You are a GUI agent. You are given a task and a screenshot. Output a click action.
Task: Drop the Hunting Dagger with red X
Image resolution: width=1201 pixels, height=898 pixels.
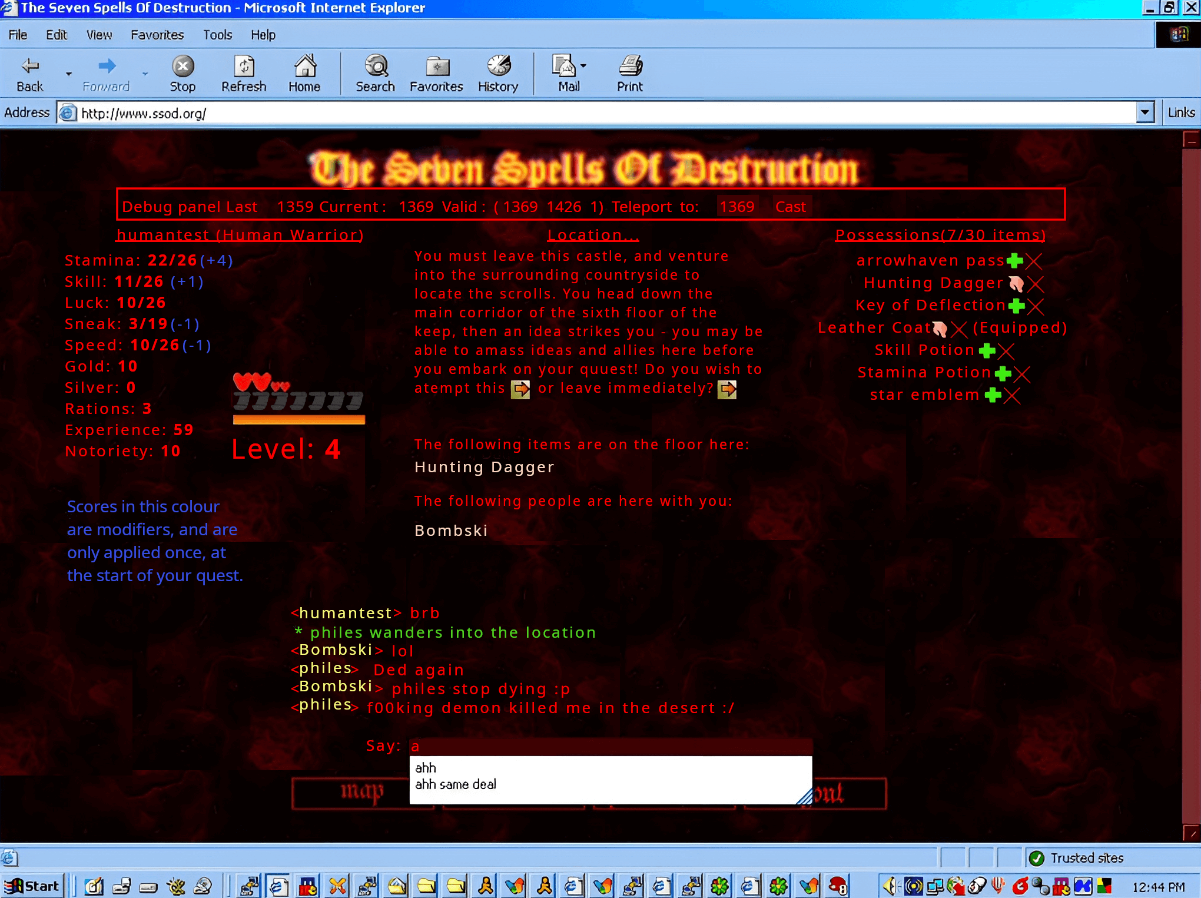(1036, 284)
